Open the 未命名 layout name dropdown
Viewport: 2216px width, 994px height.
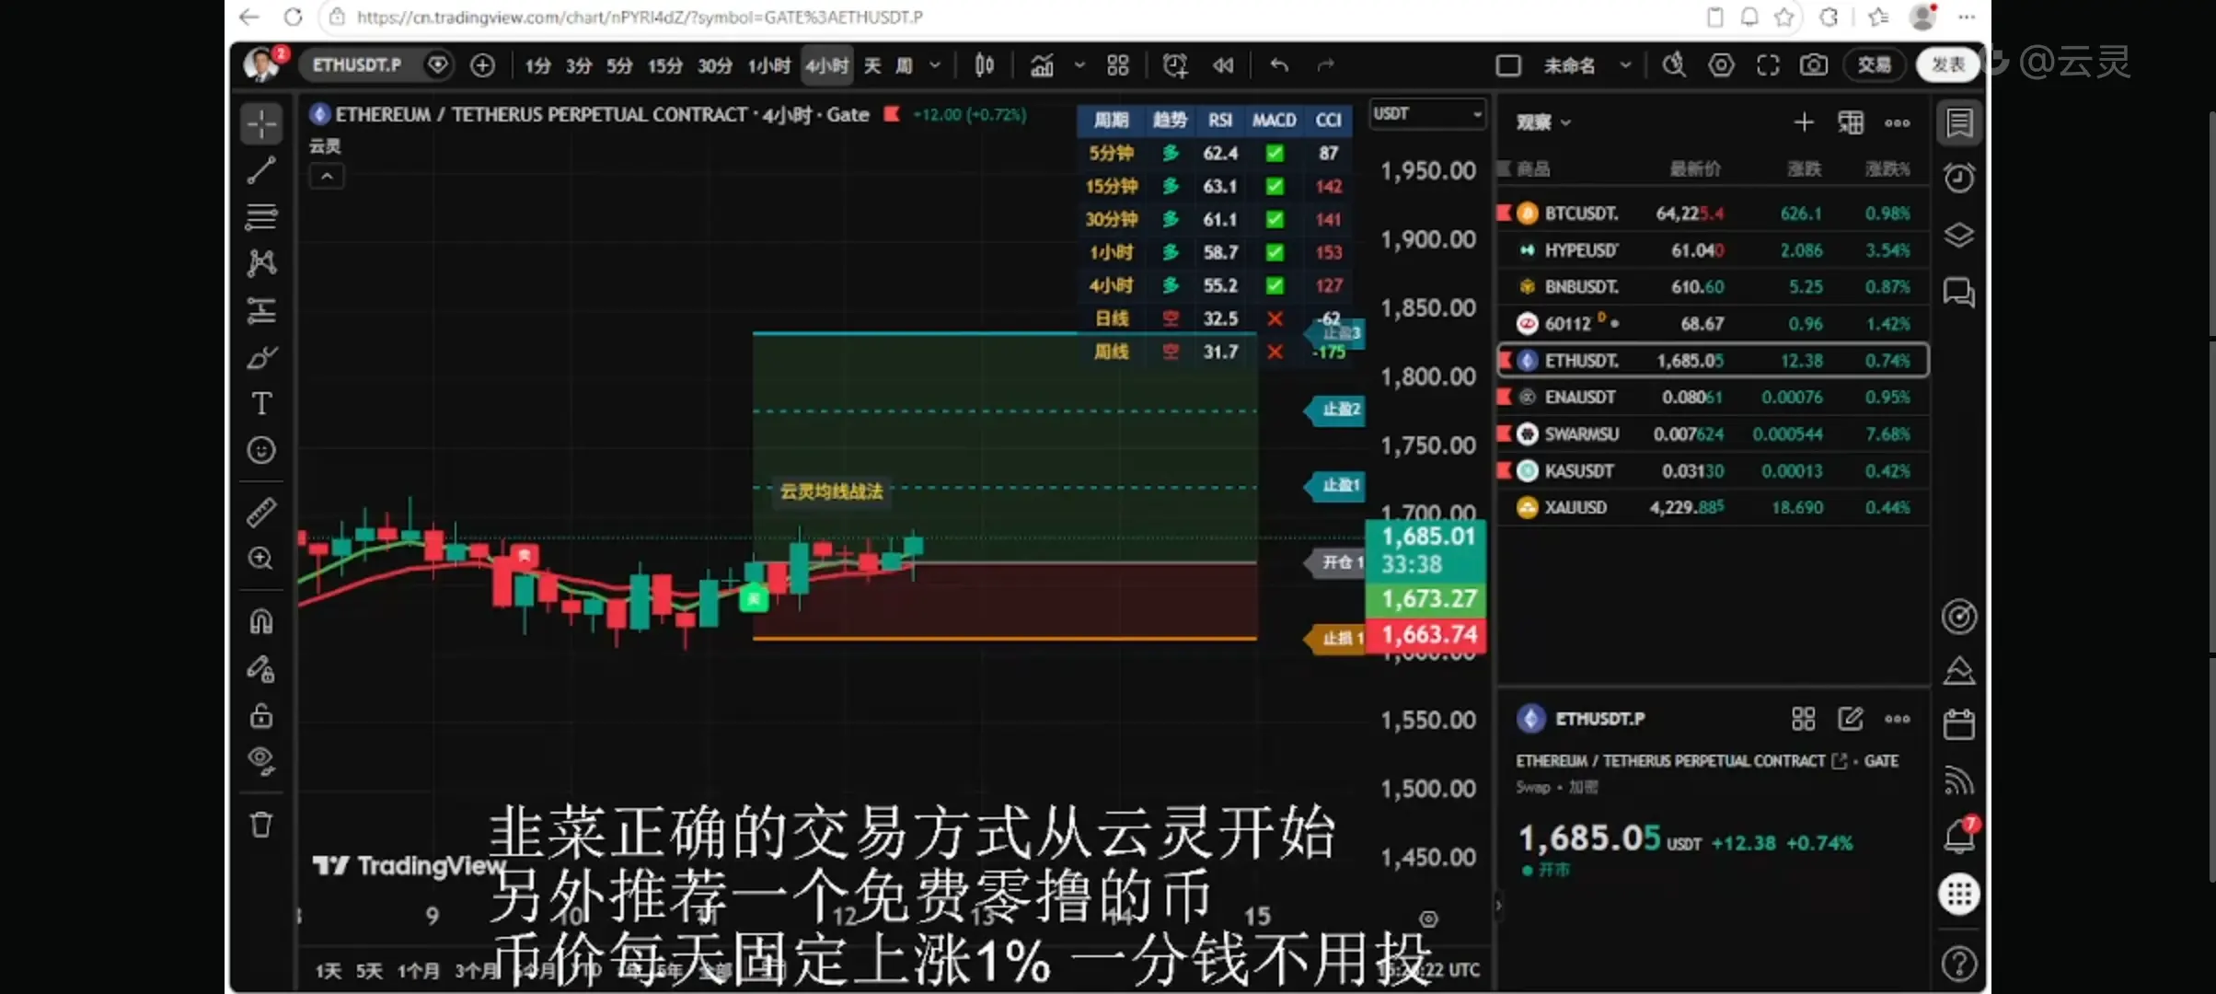tap(1587, 65)
